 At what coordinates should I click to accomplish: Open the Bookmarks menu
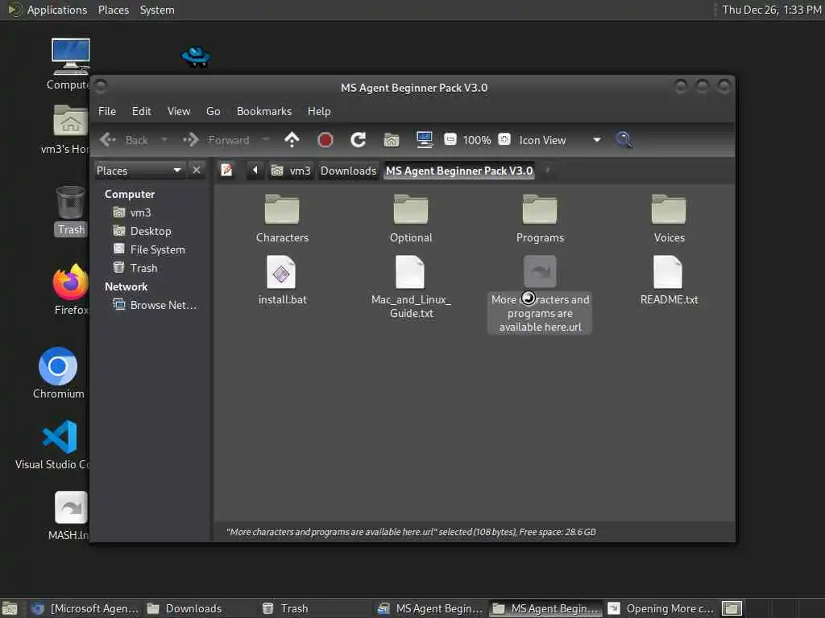[264, 111]
